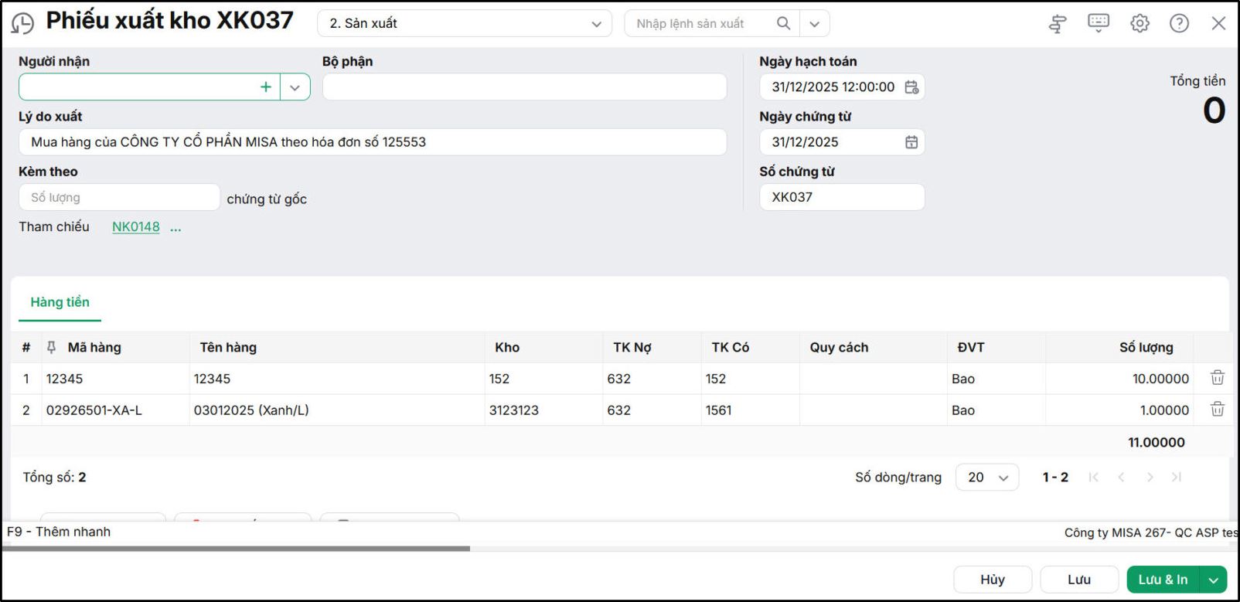Open calendar for Ngày chứng từ
The width and height of the screenshot is (1240, 602).
click(x=911, y=142)
